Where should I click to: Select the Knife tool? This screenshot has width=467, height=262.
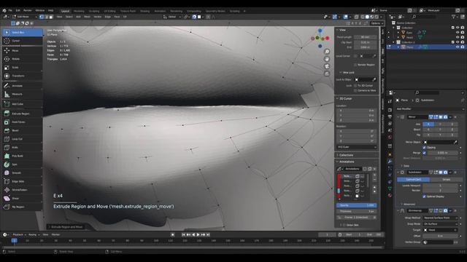[23, 147]
